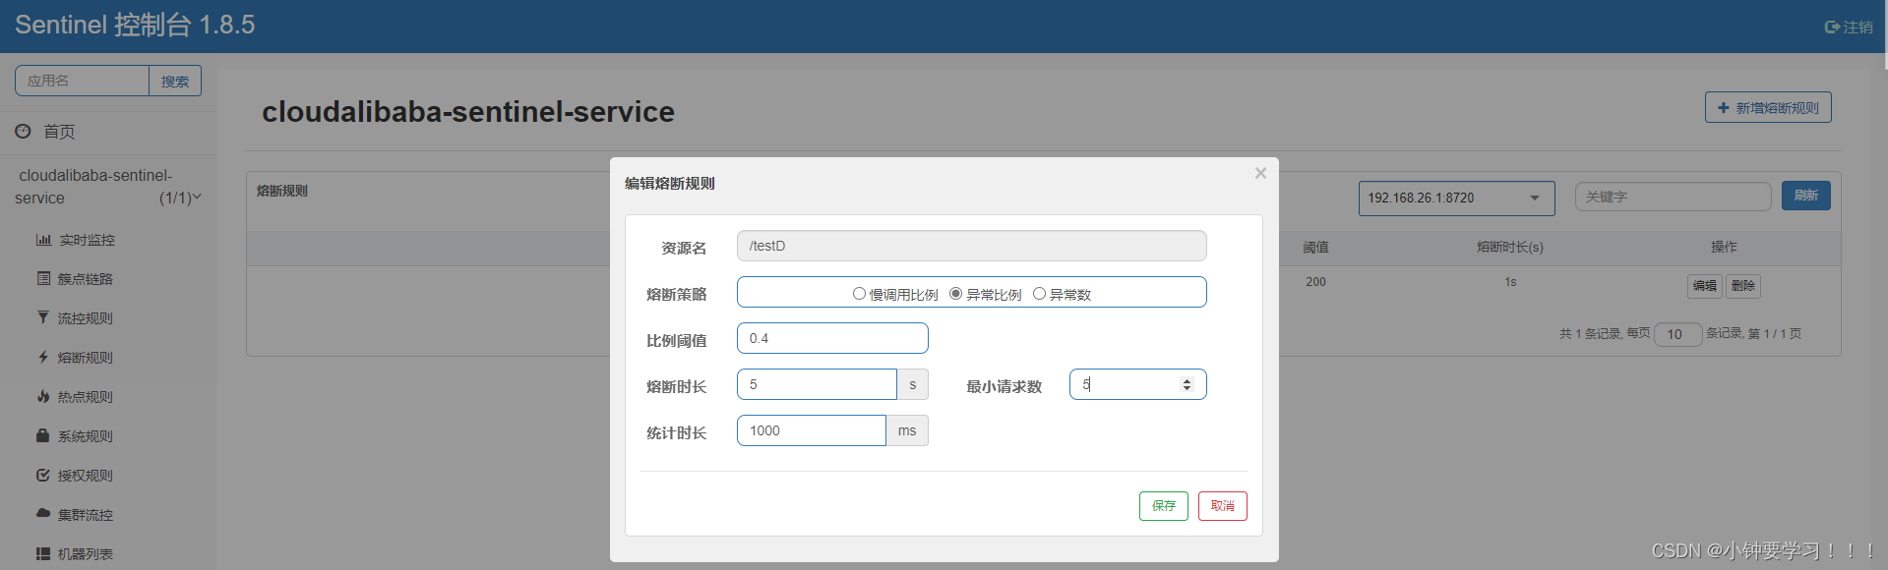The width and height of the screenshot is (1888, 570).
Task: Click the 熔断时长(s) column header
Action: (x=1510, y=248)
